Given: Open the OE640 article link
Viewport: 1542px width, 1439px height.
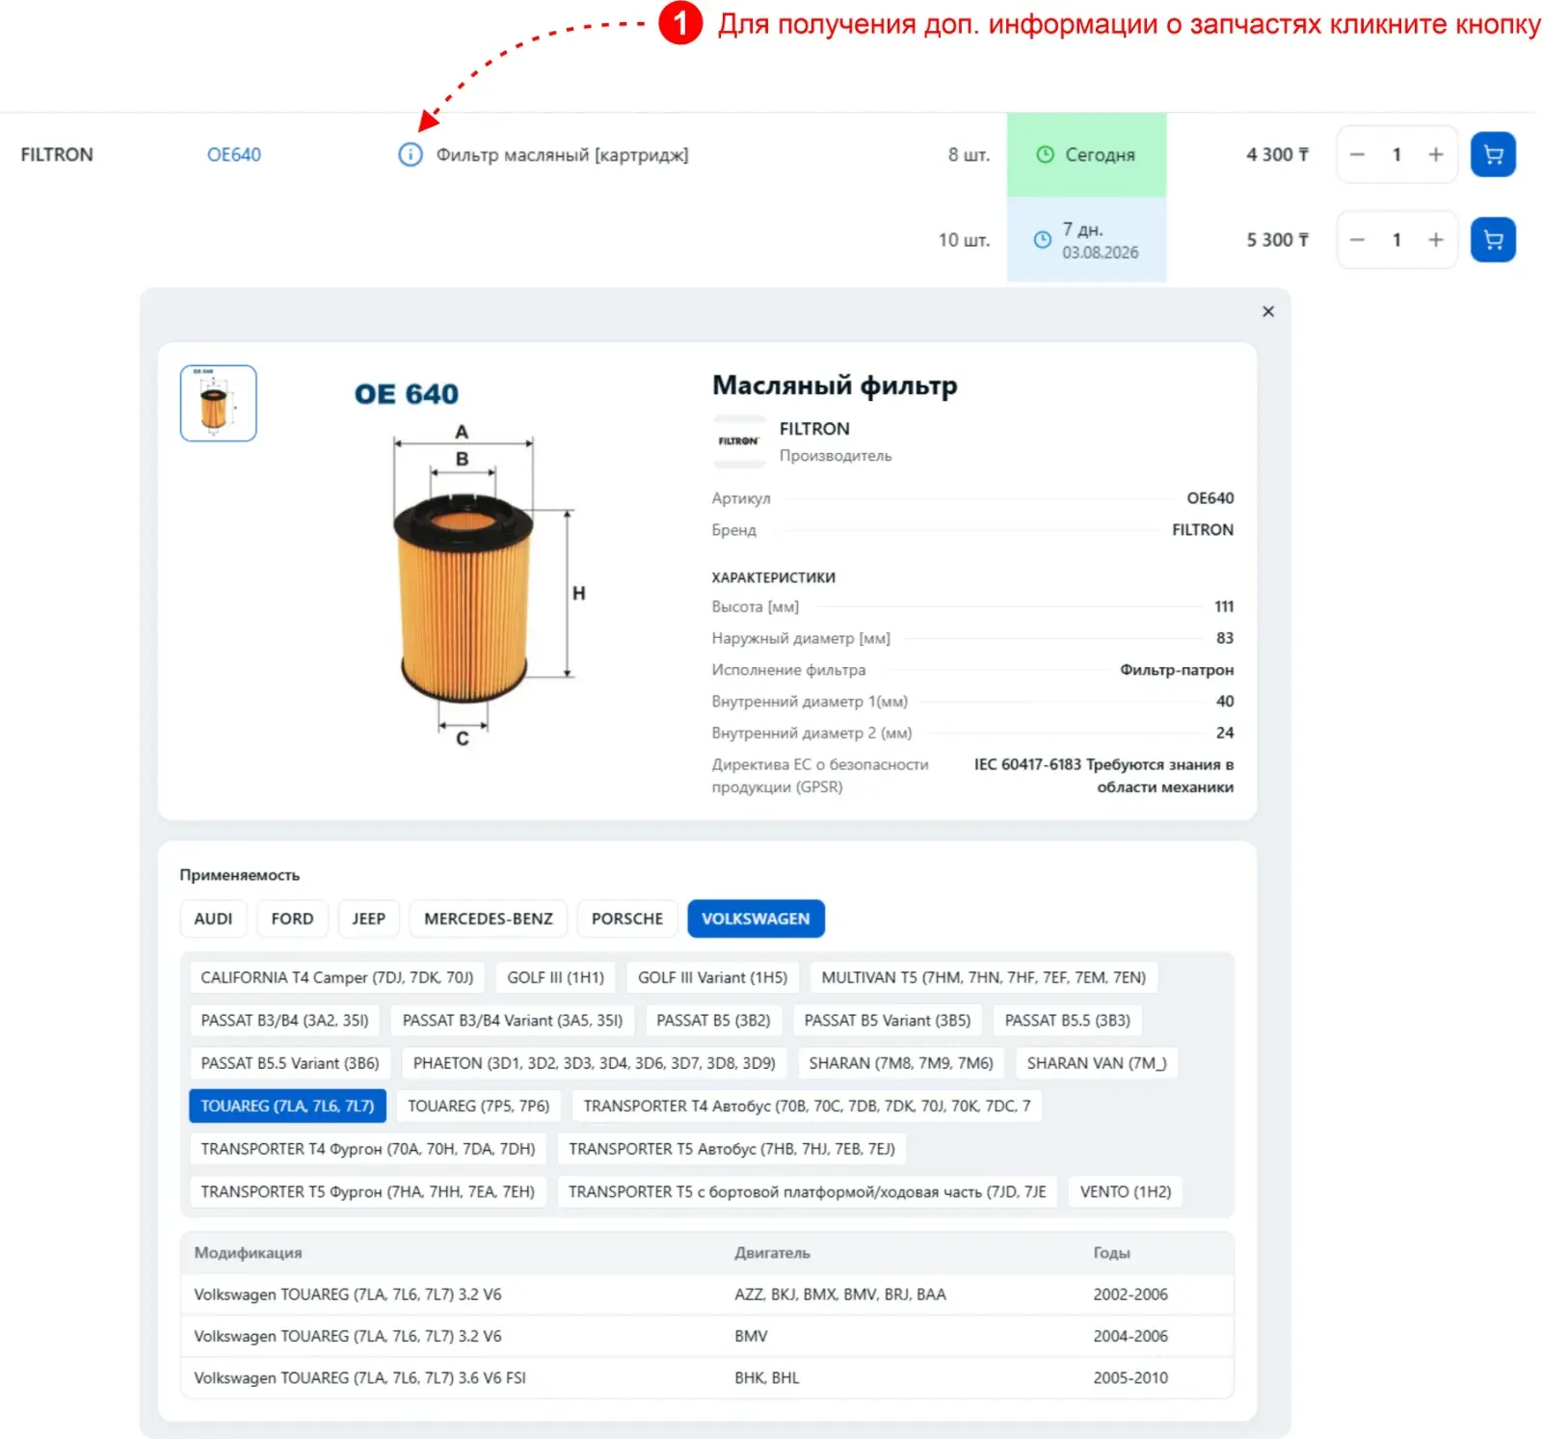Looking at the screenshot, I should click(x=234, y=154).
